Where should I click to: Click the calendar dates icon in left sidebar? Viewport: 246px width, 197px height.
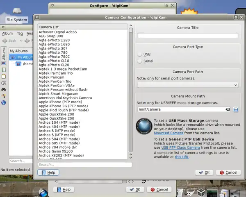pyautogui.click(x=3, y=70)
